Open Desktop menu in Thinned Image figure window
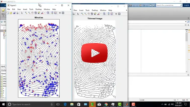The image size is (190, 107). pyautogui.click(x=95, y=10)
